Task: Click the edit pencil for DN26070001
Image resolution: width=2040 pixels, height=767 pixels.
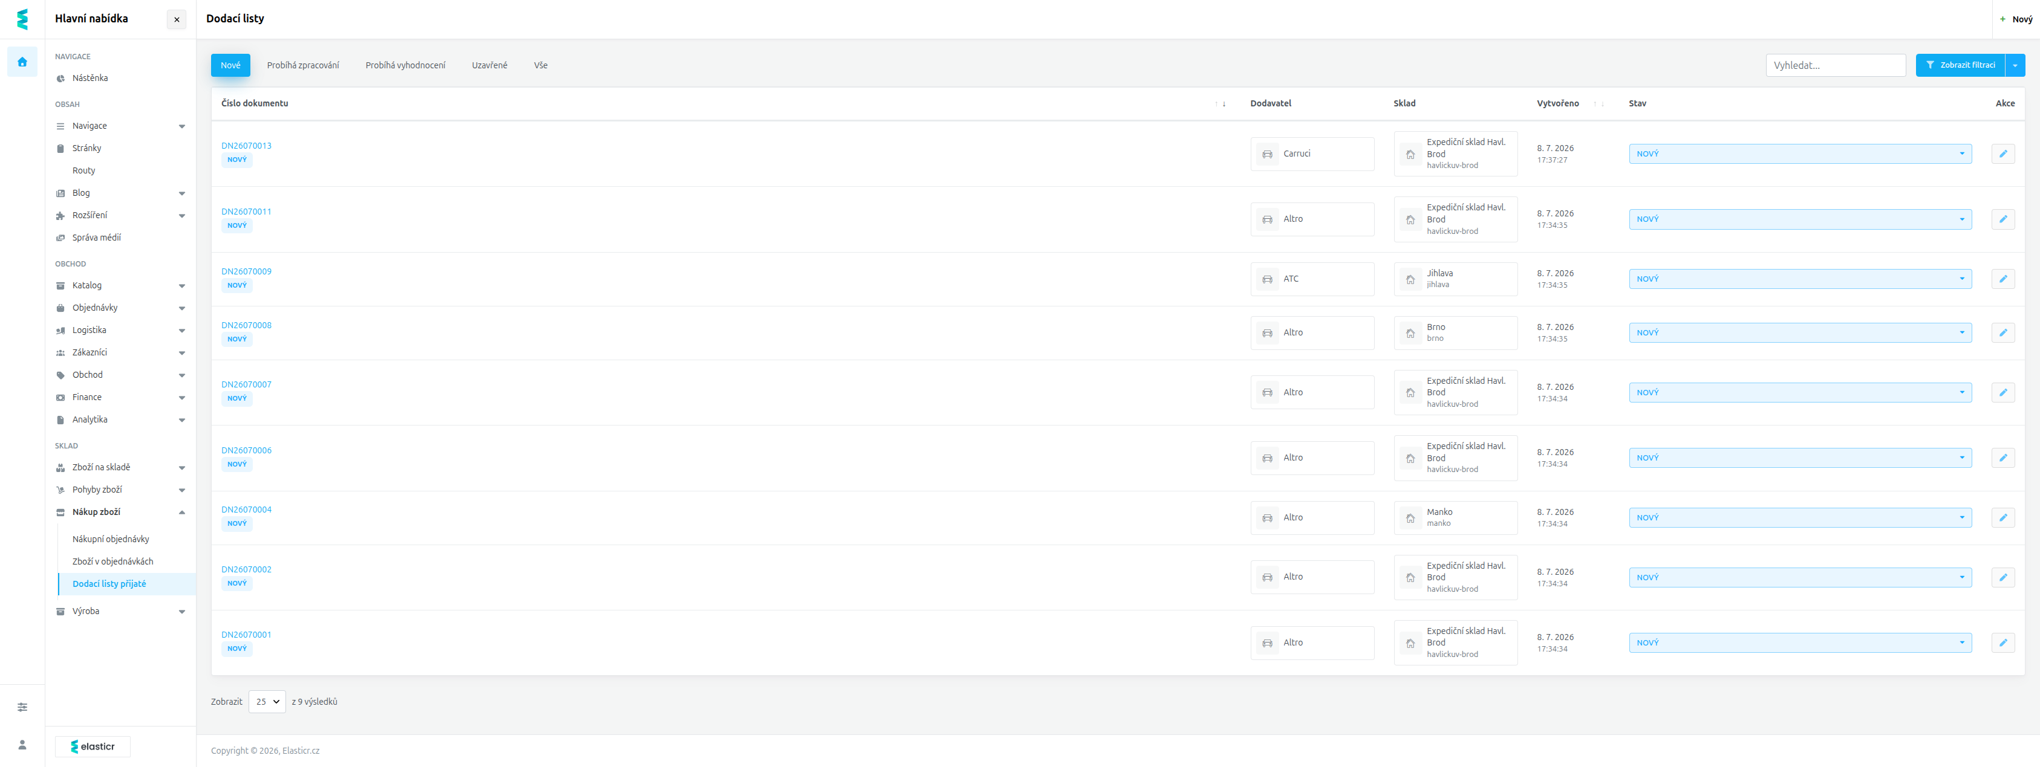Action: coord(2003,642)
